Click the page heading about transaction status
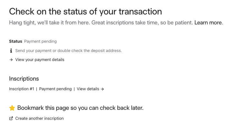This screenshot has width=229, height=131. click(x=85, y=11)
